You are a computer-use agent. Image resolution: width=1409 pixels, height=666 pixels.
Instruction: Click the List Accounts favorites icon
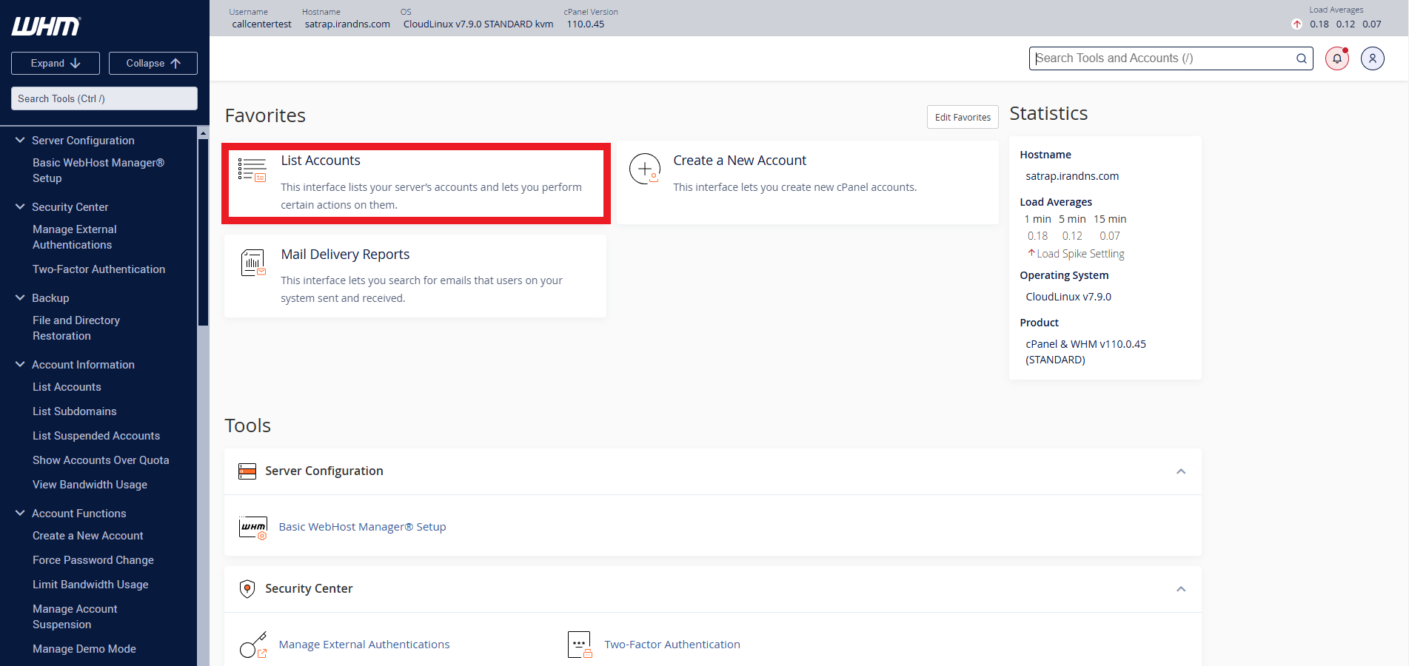[x=252, y=169]
